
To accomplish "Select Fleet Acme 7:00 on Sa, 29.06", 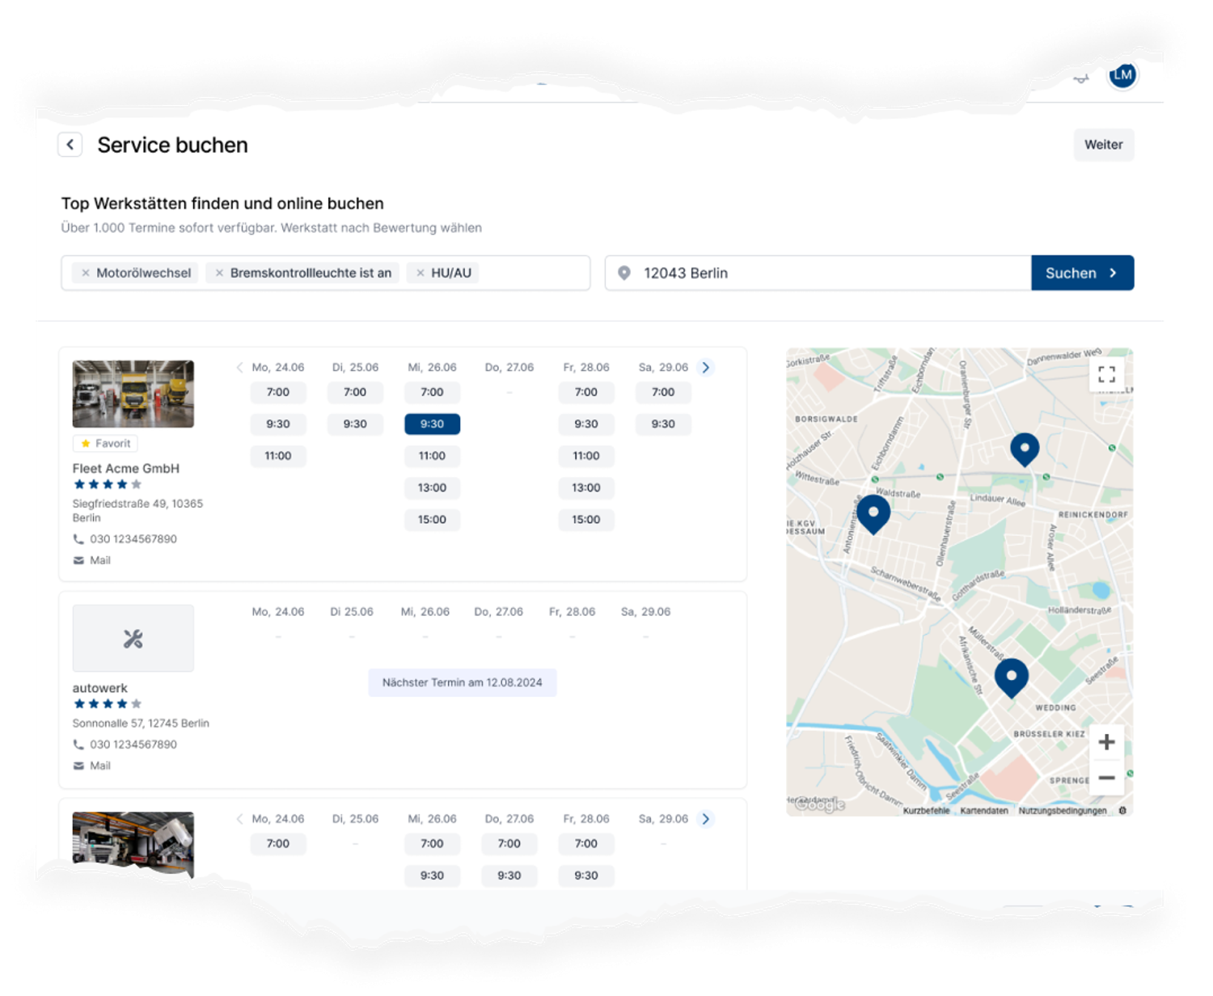I will pyautogui.click(x=663, y=392).
